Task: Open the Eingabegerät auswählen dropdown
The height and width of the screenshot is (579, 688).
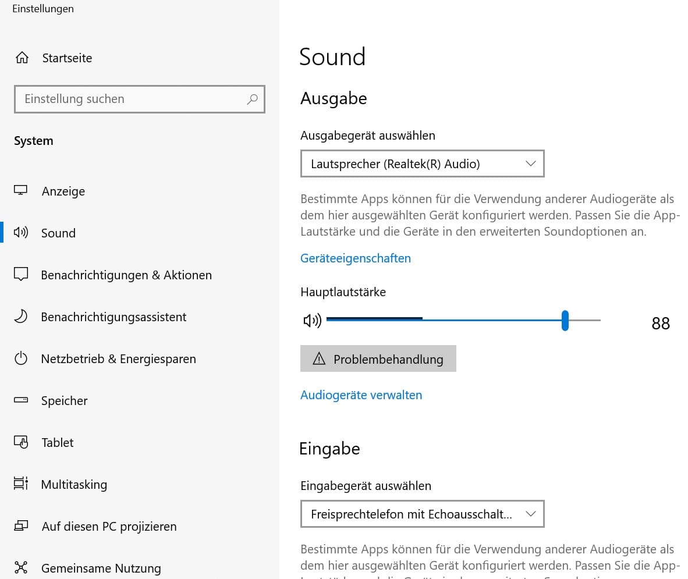Action: pyautogui.click(x=422, y=514)
